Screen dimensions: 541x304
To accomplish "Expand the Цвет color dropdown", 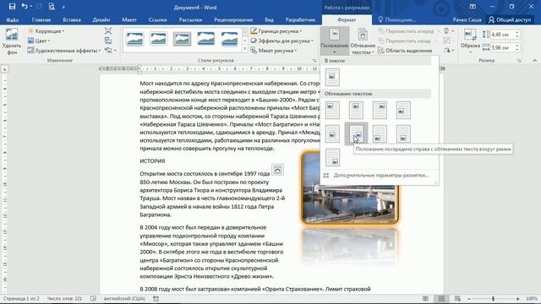I will tap(39, 41).
